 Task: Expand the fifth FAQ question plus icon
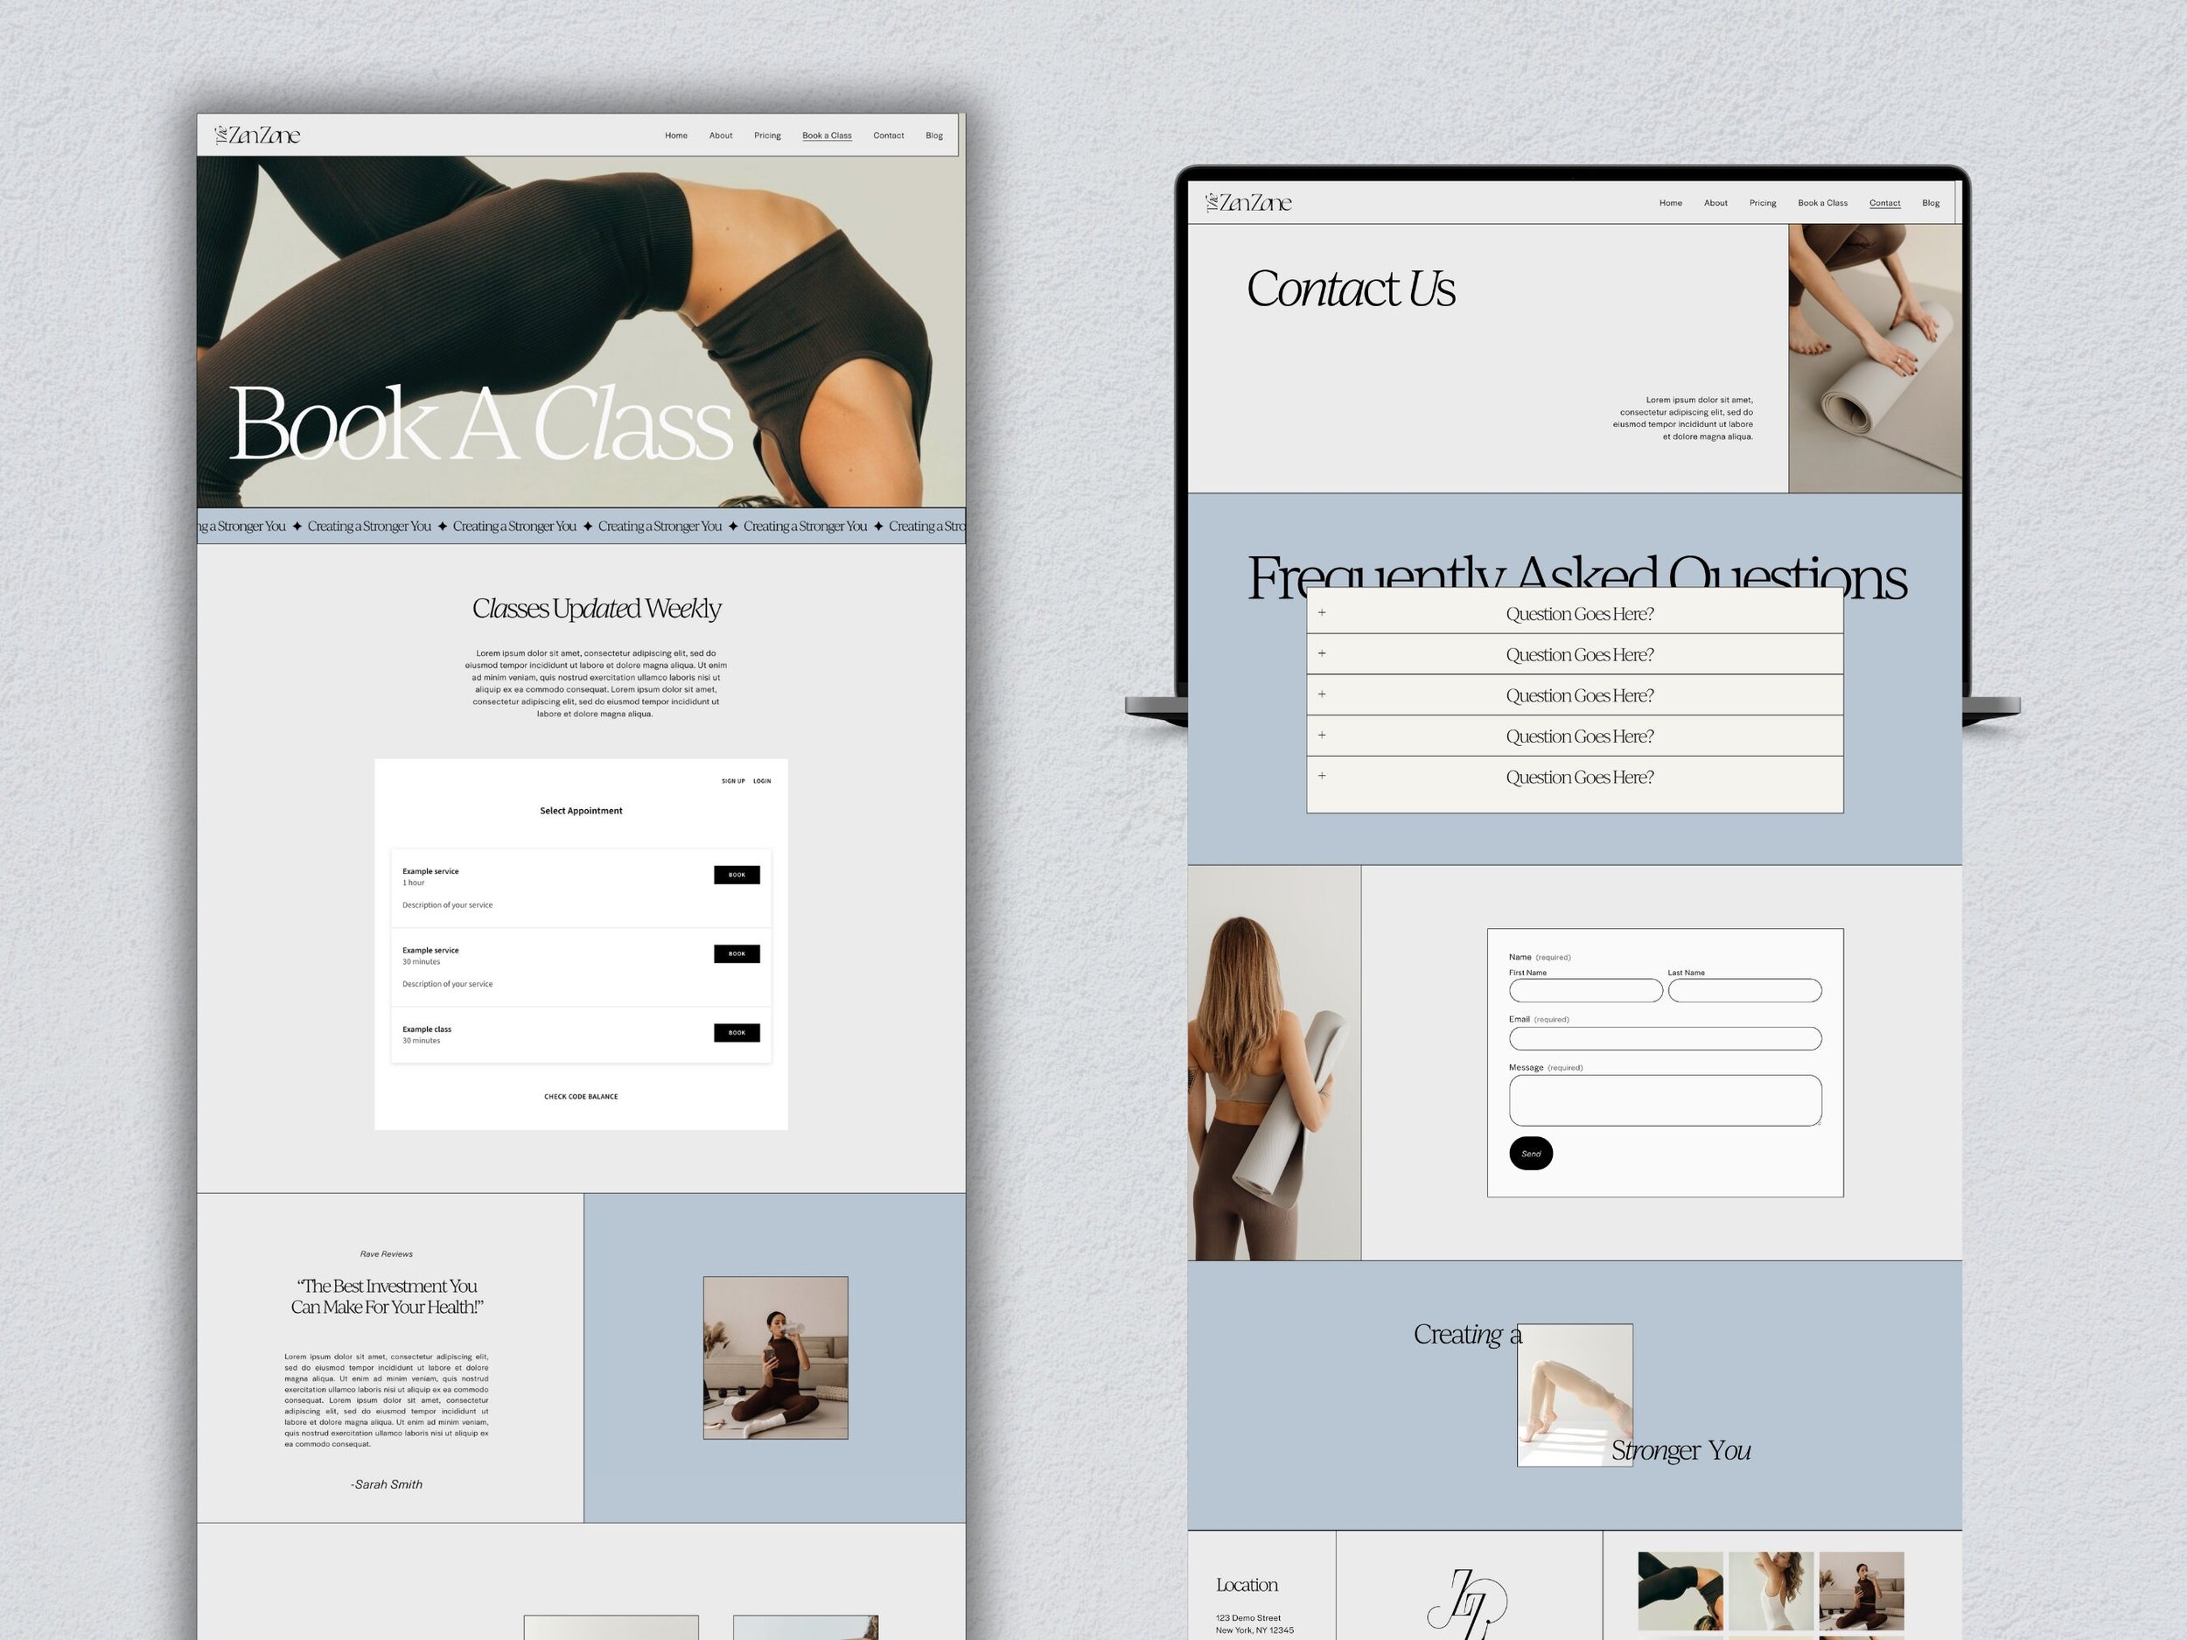[1322, 775]
